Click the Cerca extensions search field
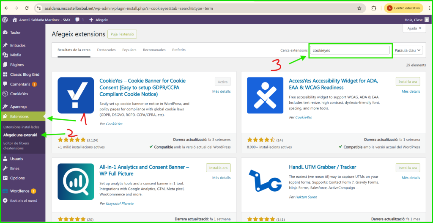433x223 pixels. tap(349, 50)
